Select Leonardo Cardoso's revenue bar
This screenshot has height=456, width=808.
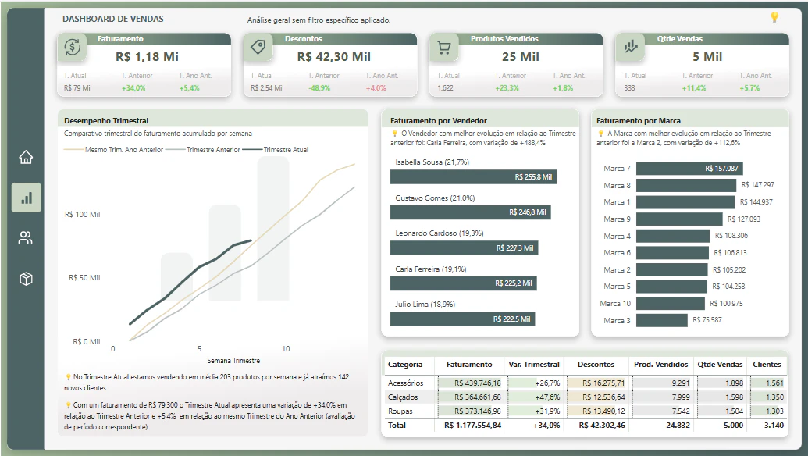464,248
